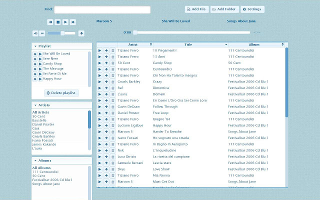Remove She Will Be Loved from playlist
This screenshot has height=200, width=320.
pyautogui.click(x=35, y=54)
